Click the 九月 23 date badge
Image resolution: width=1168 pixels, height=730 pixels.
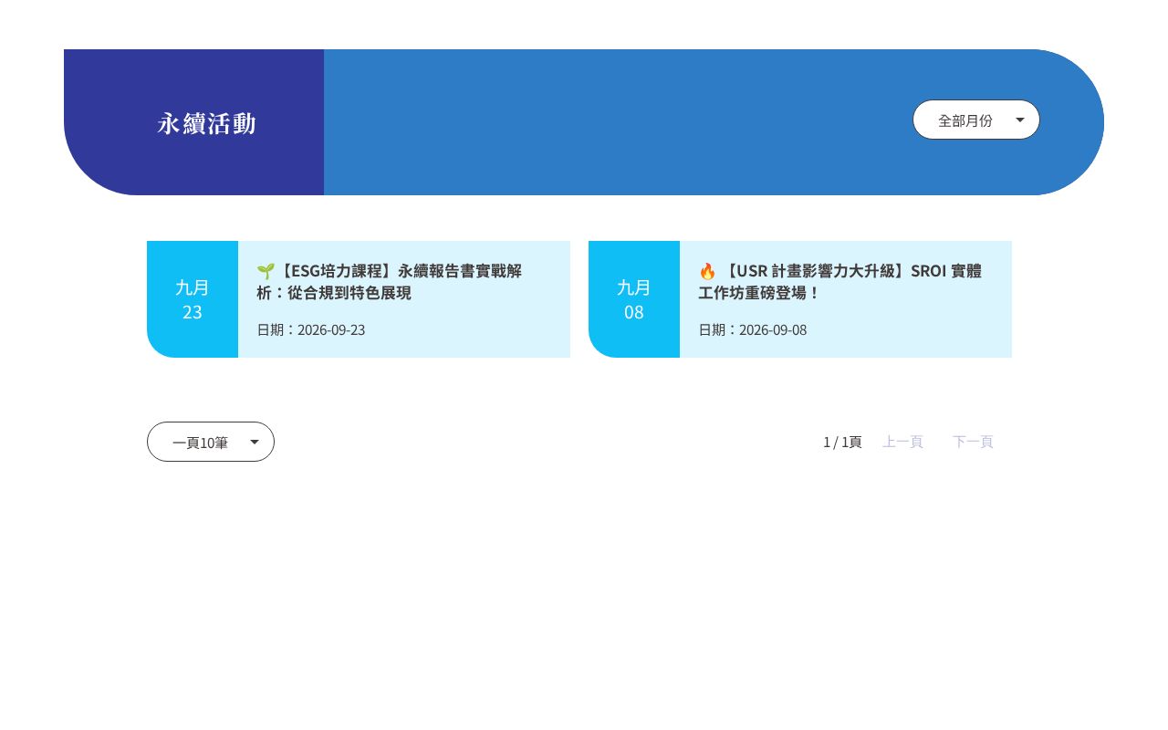pos(193,299)
